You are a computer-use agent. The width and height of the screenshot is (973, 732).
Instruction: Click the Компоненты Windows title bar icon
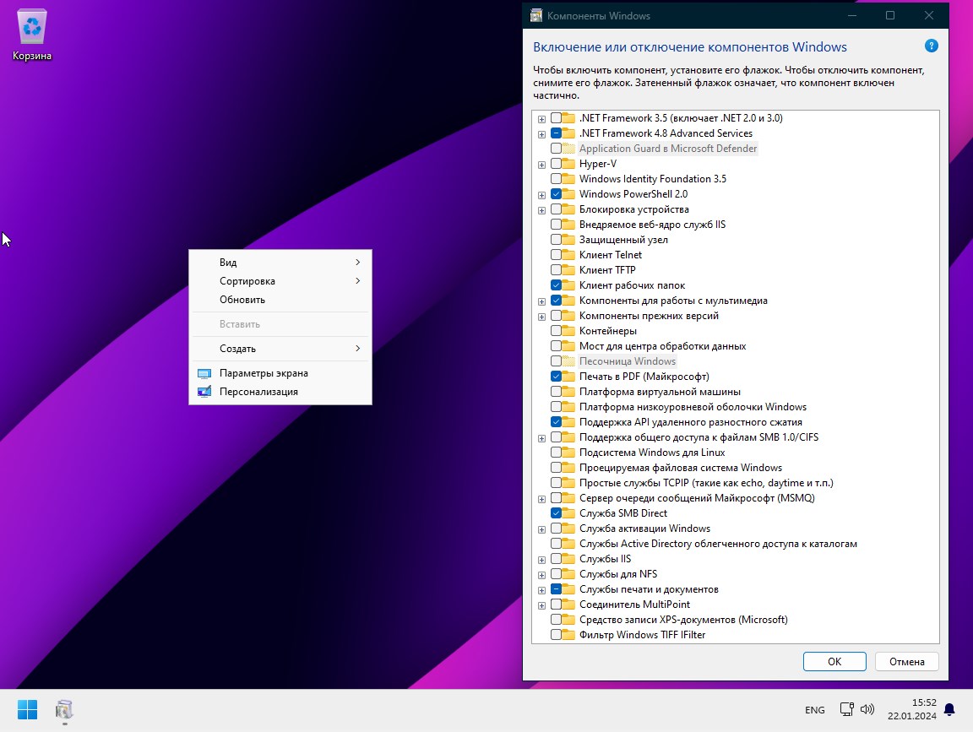pyautogui.click(x=536, y=15)
